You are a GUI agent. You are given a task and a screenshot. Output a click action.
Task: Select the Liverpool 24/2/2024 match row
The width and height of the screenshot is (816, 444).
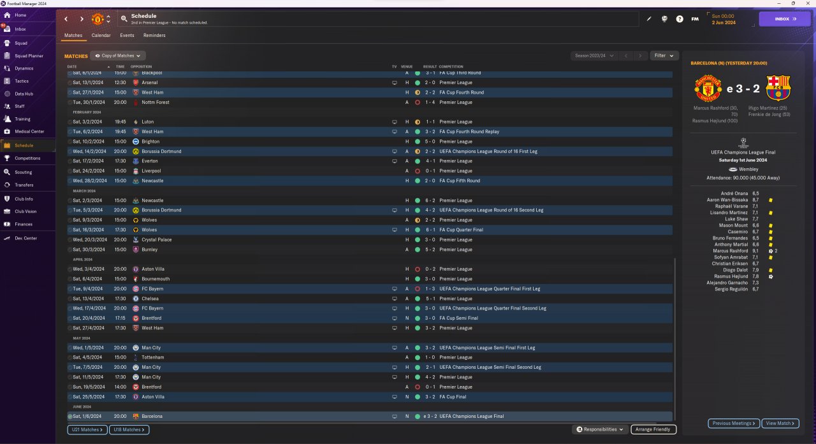[x=370, y=171]
